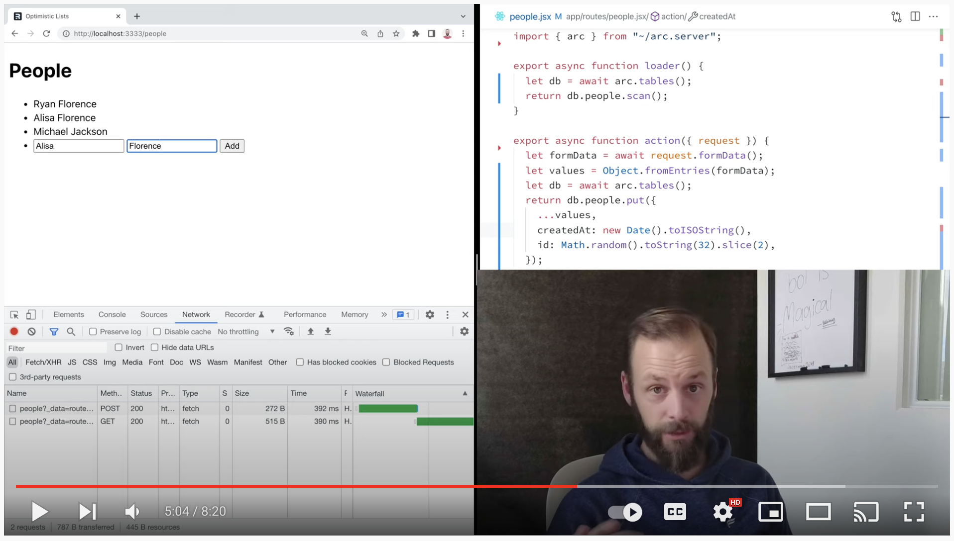Toggle the browser side panel icon
The width and height of the screenshot is (954, 541).
click(432, 33)
